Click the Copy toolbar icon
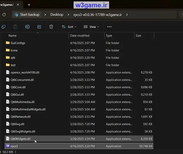 [4, 27]
